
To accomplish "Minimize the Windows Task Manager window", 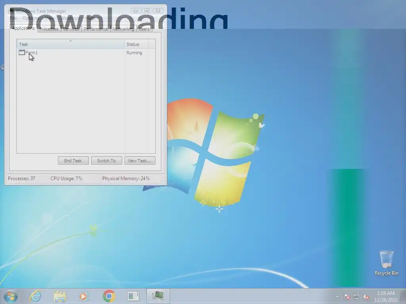I will coord(136,11).
